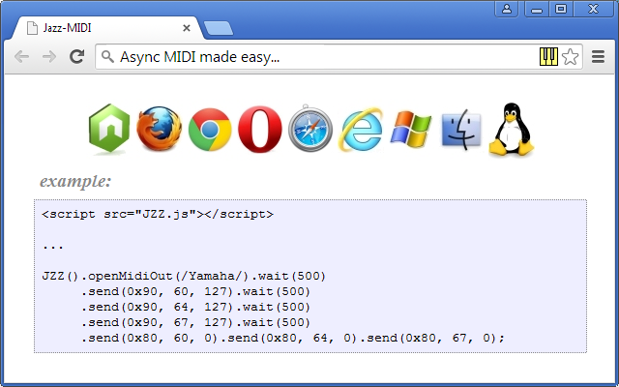Click the '.send(0x90, 60, 127).wait(500)' line
The image size is (619, 387).
(x=195, y=291)
